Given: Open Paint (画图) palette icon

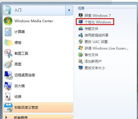Looking at the screenshot, I should pos(8,64).
